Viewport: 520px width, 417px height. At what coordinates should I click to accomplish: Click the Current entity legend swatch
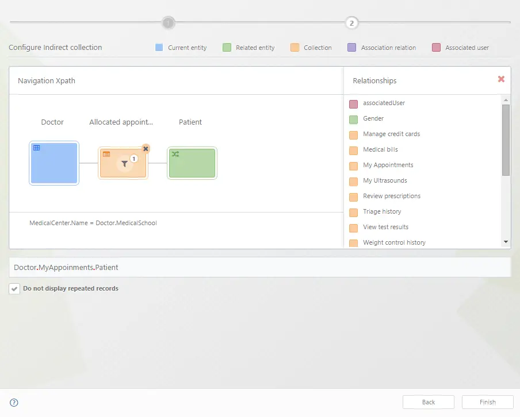point(159,47)
